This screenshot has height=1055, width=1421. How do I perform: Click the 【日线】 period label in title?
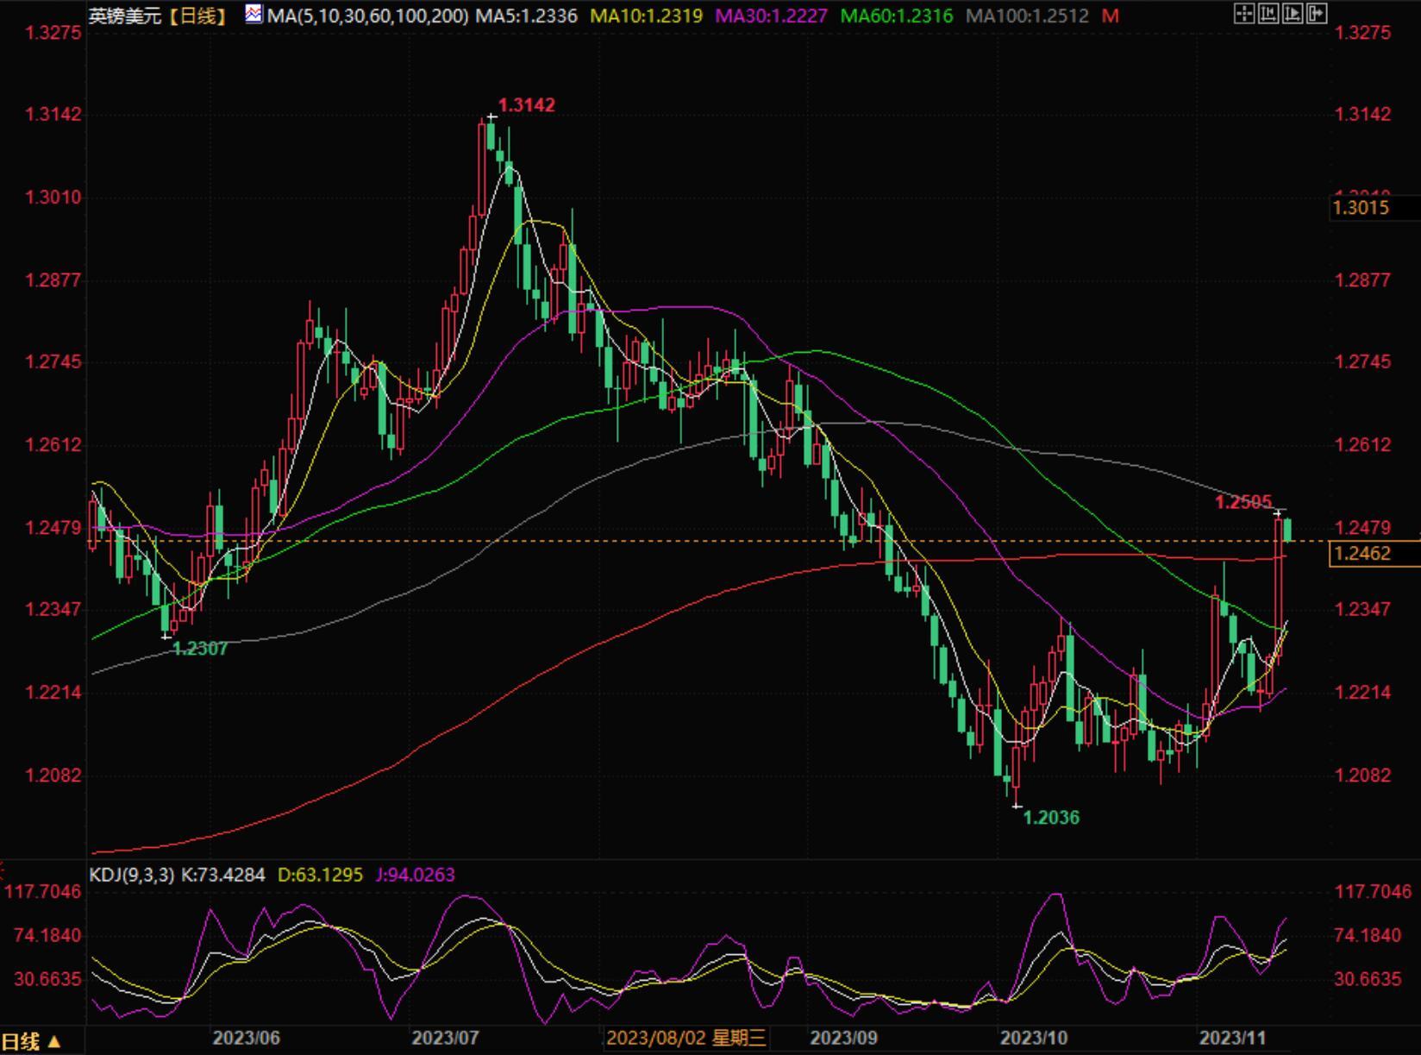tap(197, 16)
